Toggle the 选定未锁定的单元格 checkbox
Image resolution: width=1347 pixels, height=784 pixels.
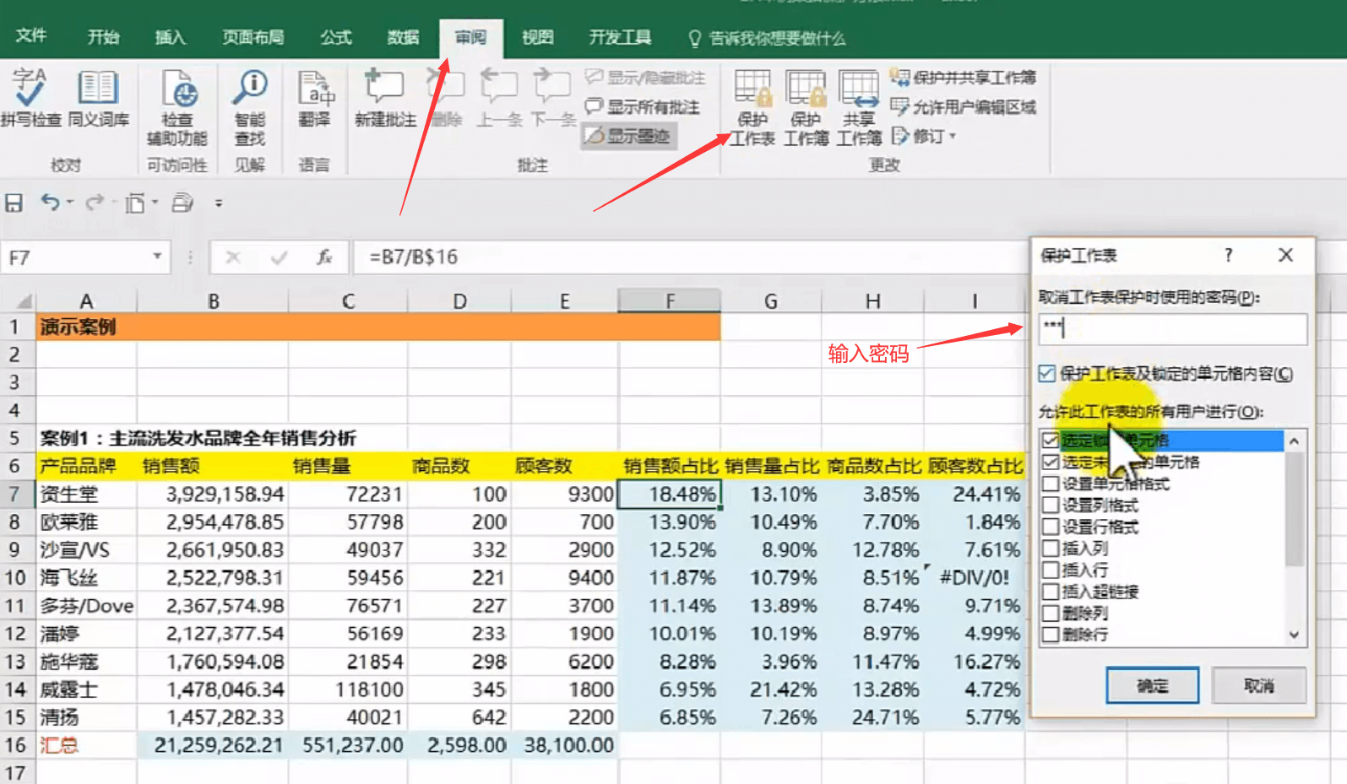click(x=1051, y=462)
